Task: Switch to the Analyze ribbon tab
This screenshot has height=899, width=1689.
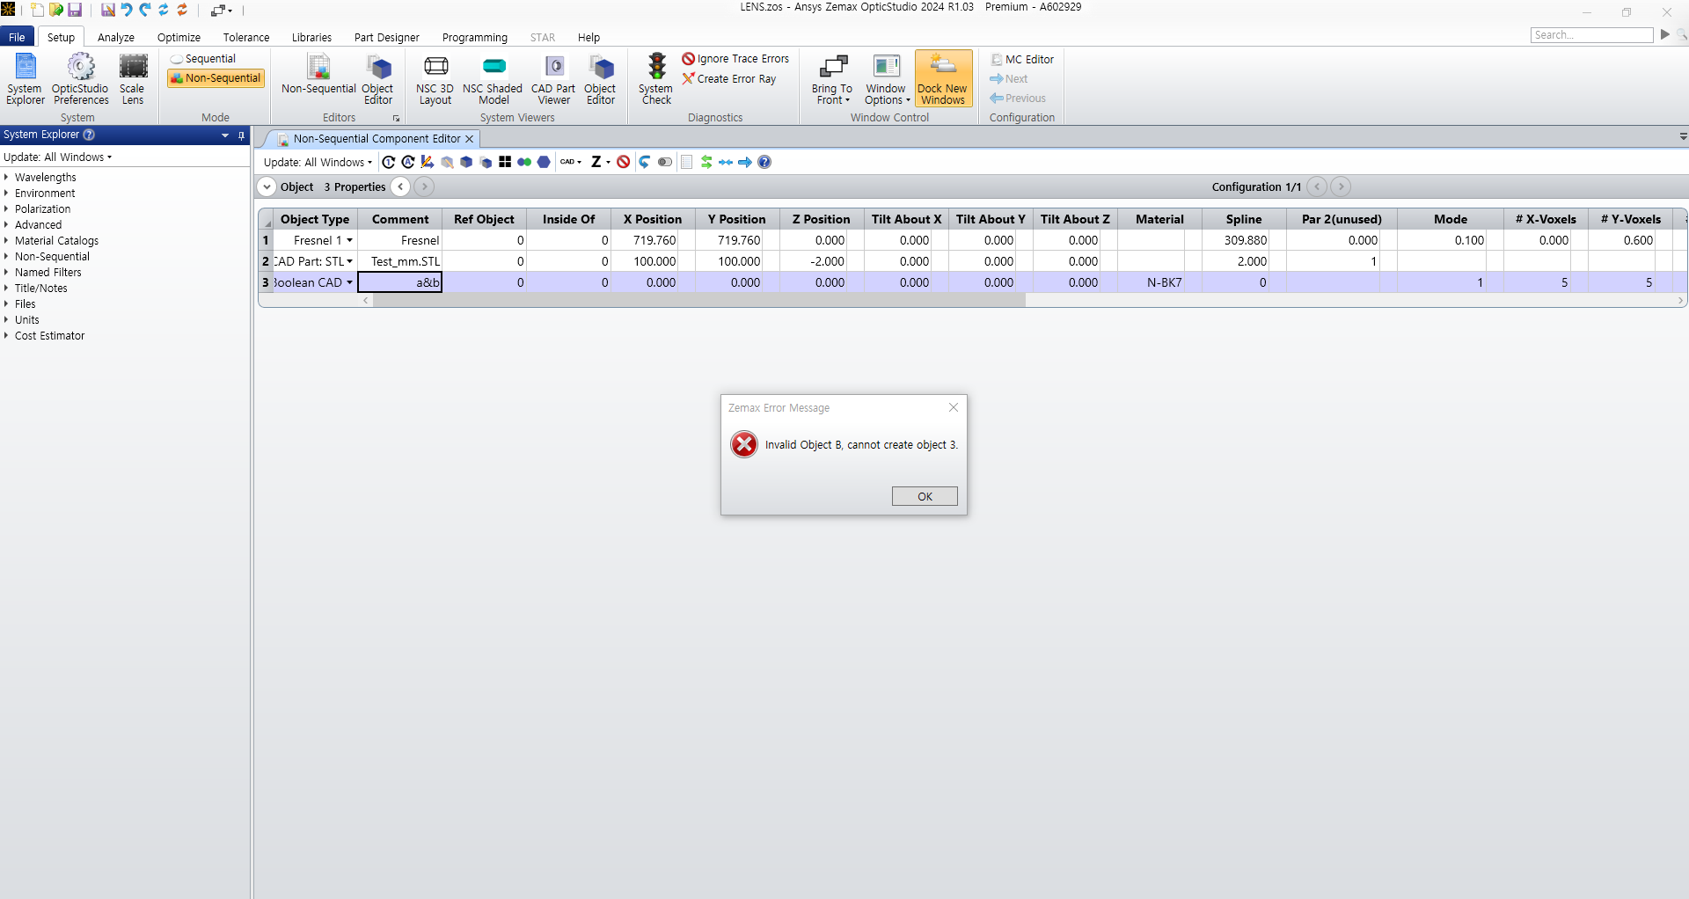Action: tap(116, 37)
